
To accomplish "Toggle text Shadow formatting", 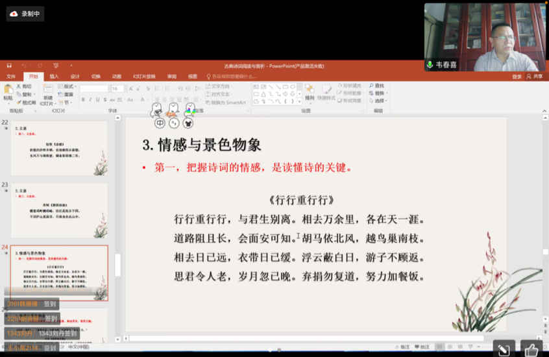I will (105, 100).
